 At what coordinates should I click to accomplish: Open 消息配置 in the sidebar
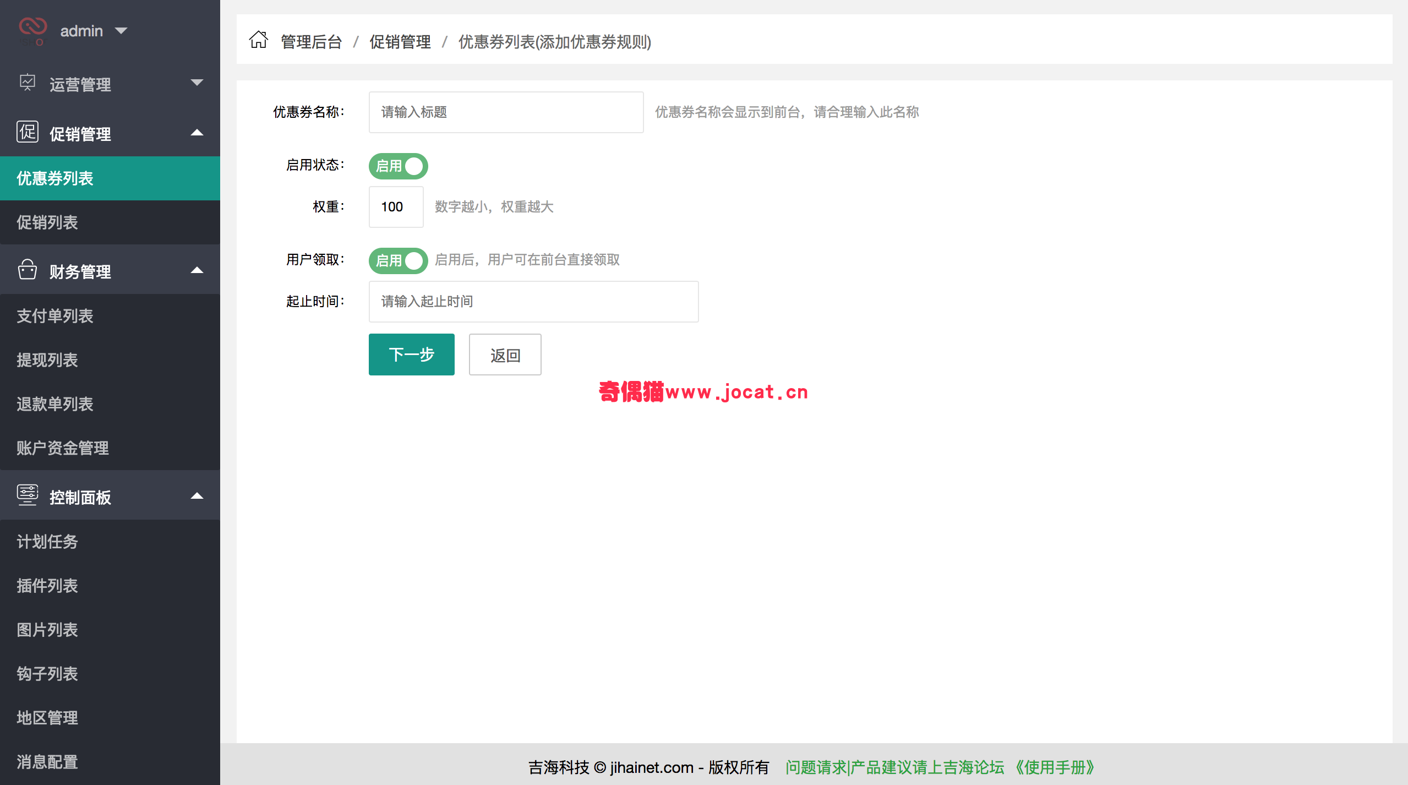click(x=110, y=762)
